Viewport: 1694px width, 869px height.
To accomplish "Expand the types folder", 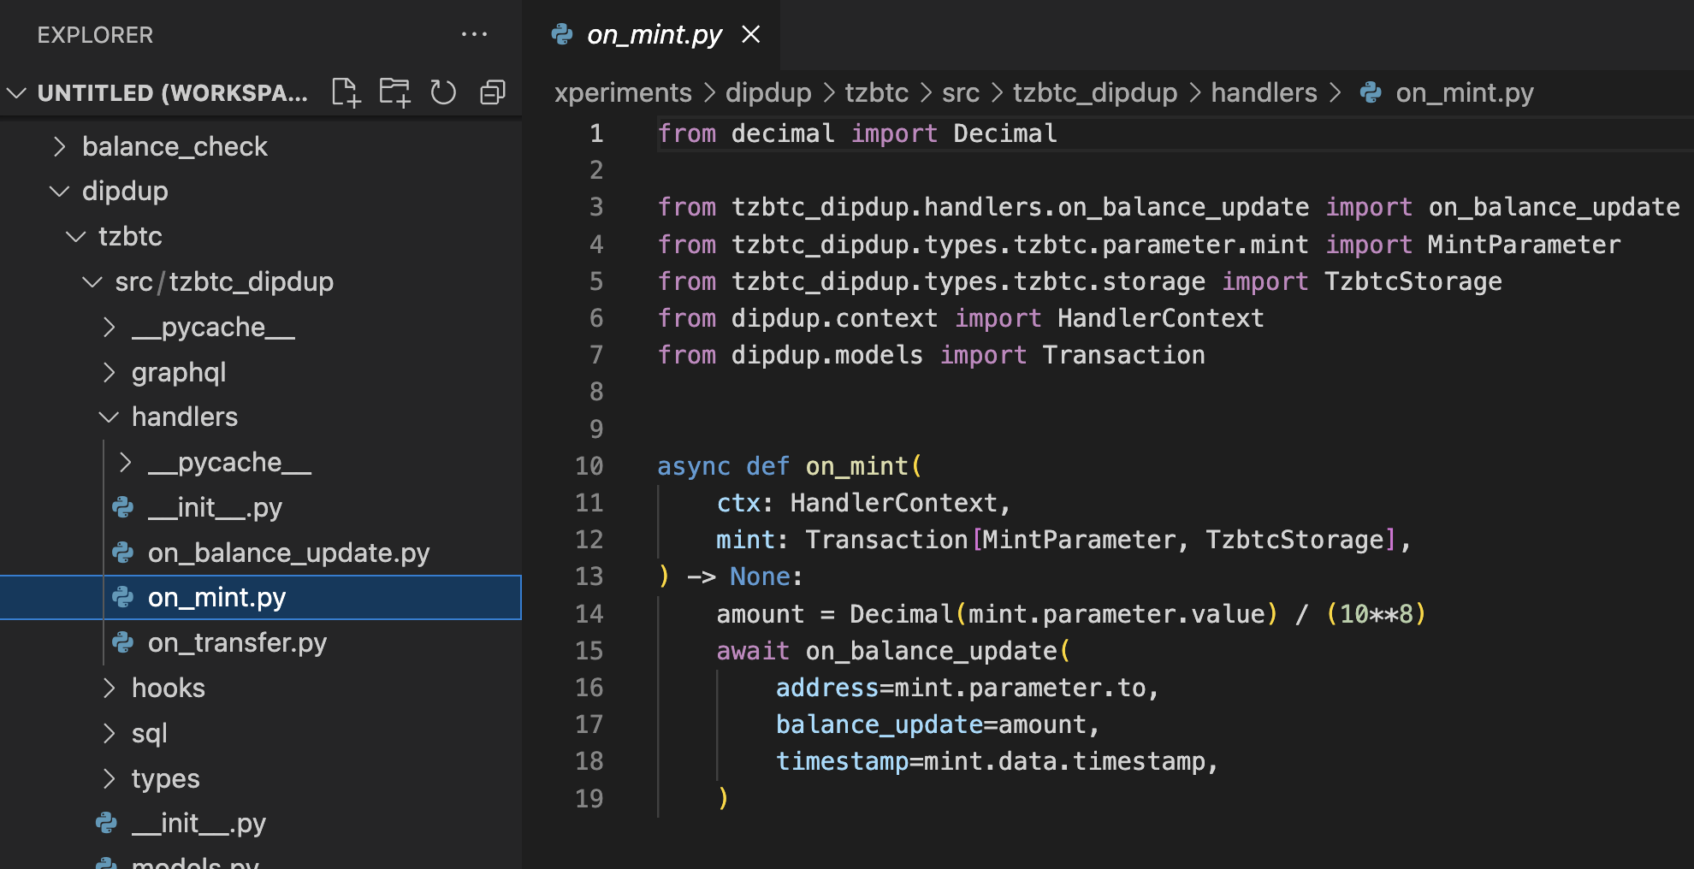I will (x=109, y=779).
